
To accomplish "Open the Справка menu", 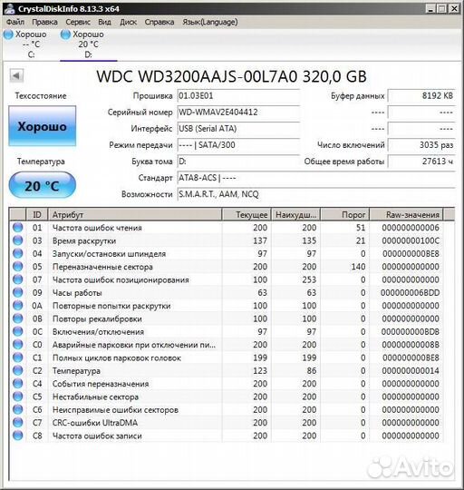I will click(x=159, y=22).
